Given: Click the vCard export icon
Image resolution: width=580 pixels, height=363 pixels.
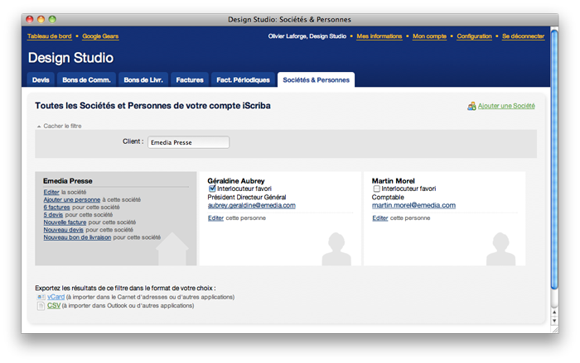Looking at the screenshot, I should pyautogui.click(x=41, y=296).
